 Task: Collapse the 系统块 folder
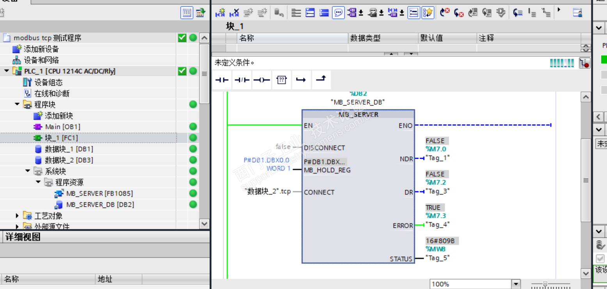point(28,171)
